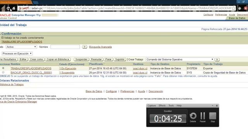Viewport: 248px width, 139px height.
Task: Click the 0:04:25 duration display
Action: click(x=168, y=119)
